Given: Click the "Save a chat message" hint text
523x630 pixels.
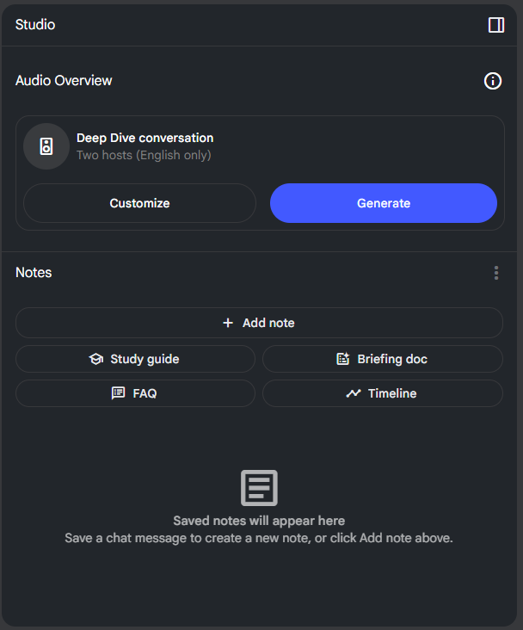Looking at the screenshot, I should pyautogui.click(x=259, y=538).
